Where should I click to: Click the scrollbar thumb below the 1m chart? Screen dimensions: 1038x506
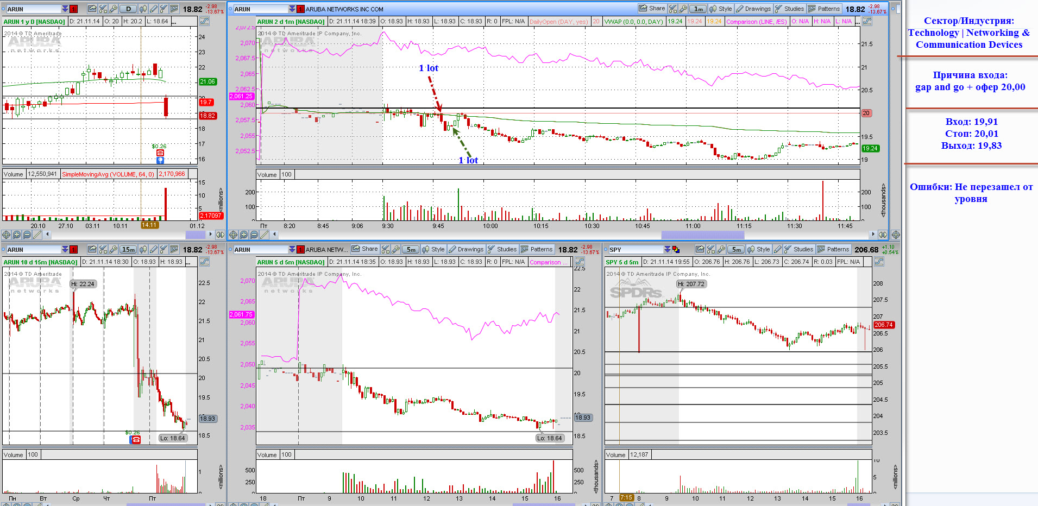click(x=702, y=235)
